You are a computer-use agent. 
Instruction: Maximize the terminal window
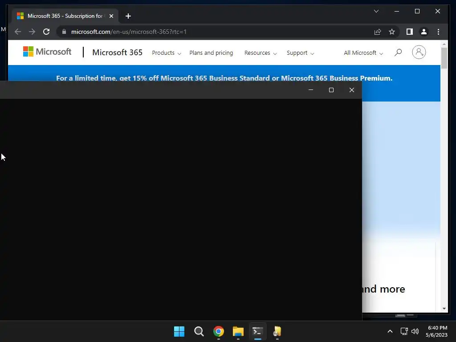pos(331,90)
